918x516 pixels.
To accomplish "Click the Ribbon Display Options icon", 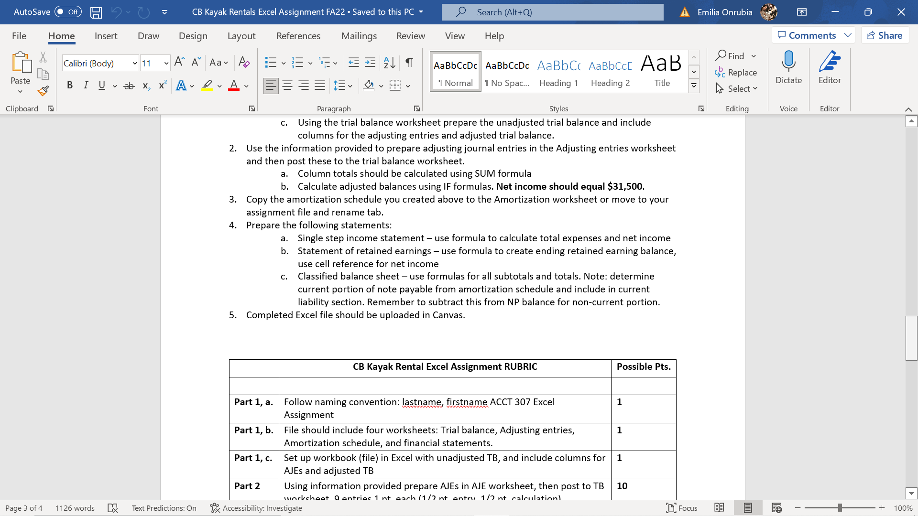I will (x=802, y=12).
